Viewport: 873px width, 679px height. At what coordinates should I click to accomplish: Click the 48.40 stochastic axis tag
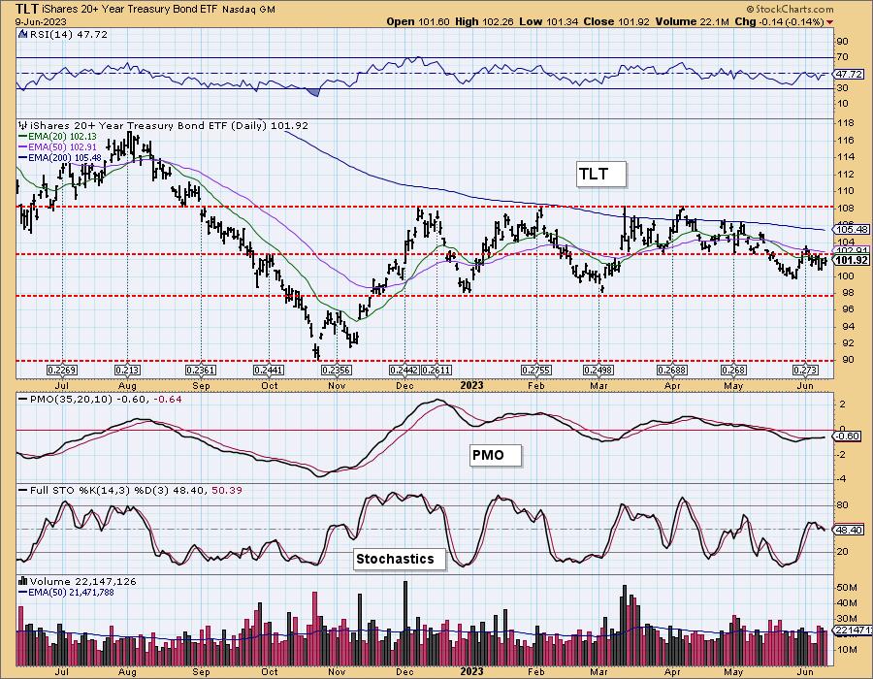[x=849, y=530]
